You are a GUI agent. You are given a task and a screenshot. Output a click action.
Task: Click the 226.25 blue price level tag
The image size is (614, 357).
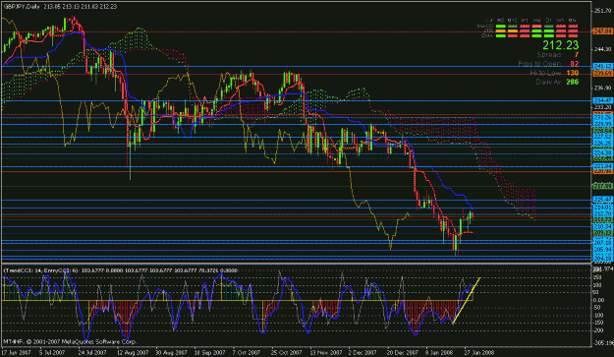pyautogui.click(x=602, y=144)
